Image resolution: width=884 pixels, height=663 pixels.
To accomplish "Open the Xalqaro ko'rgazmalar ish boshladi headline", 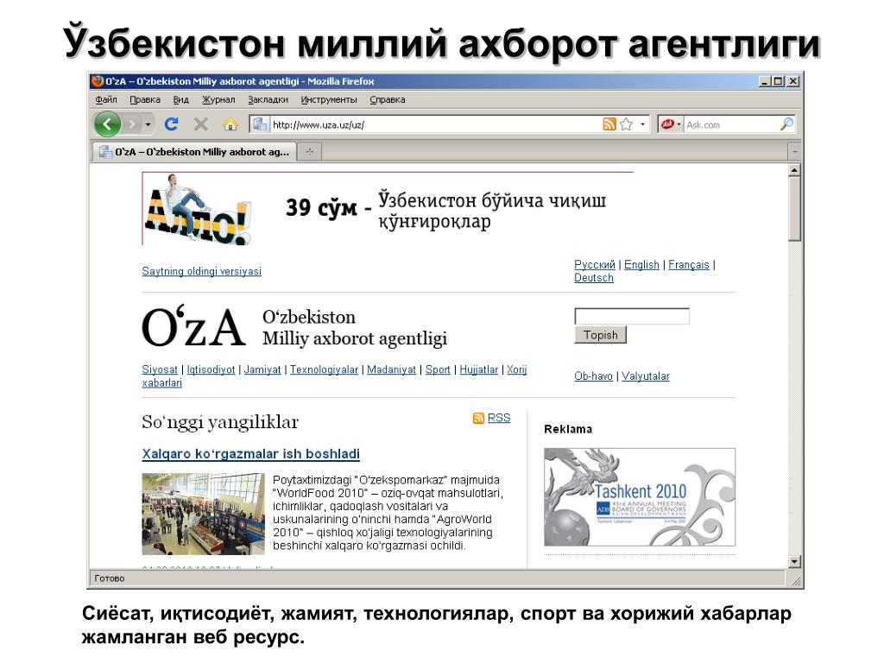I will click(251, 454).
